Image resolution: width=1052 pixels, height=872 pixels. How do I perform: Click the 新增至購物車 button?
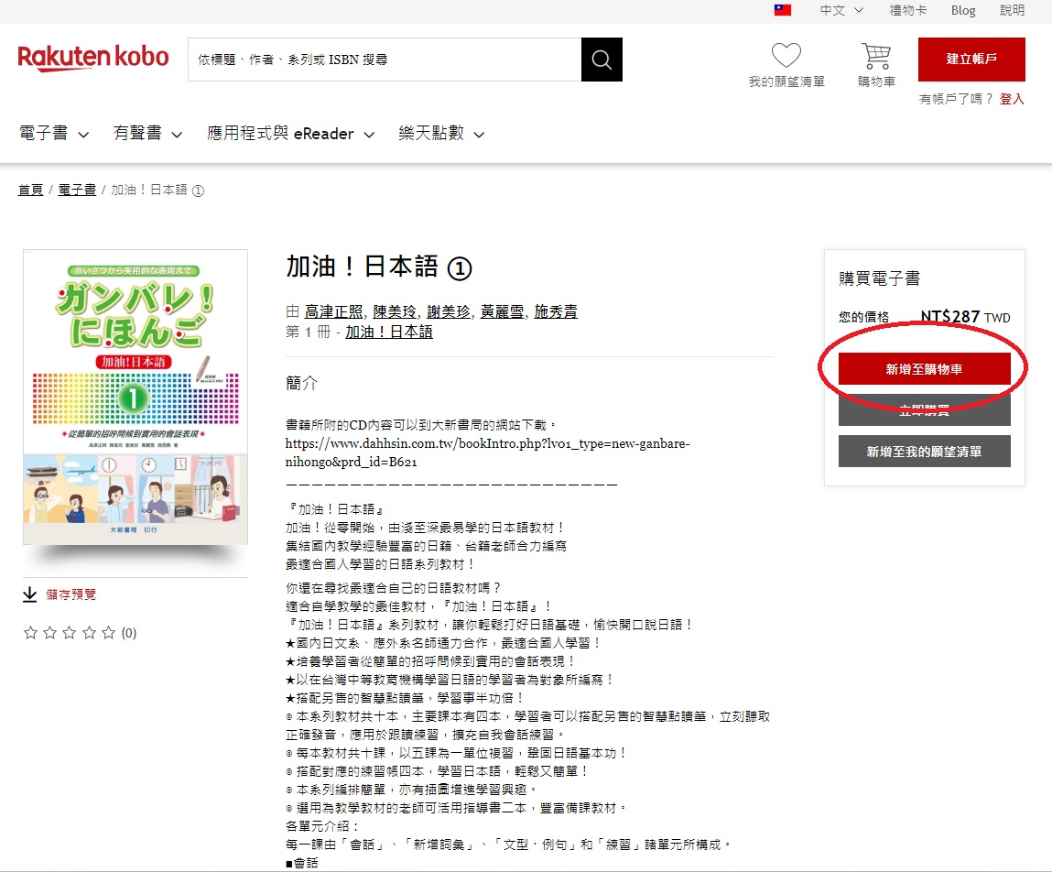click(x=924, y=369)
